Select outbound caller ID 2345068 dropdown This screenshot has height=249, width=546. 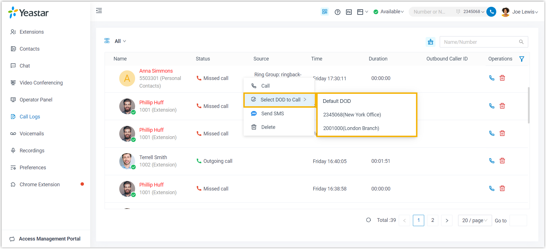474,12
